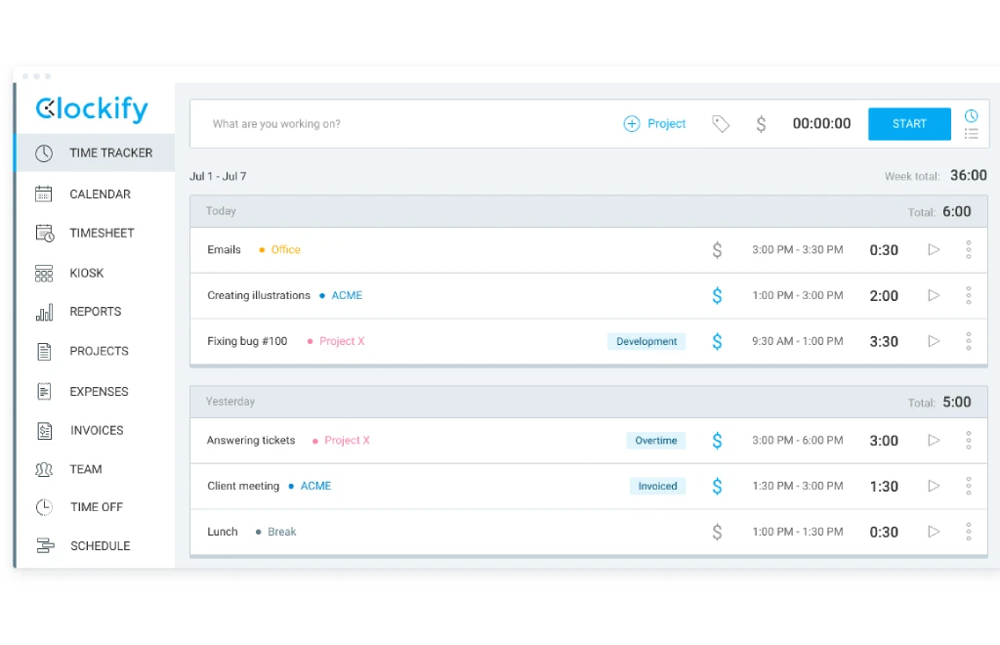Switch to timer mode using the clock icon
1000x645 pixels.
[x=971, y=115]
